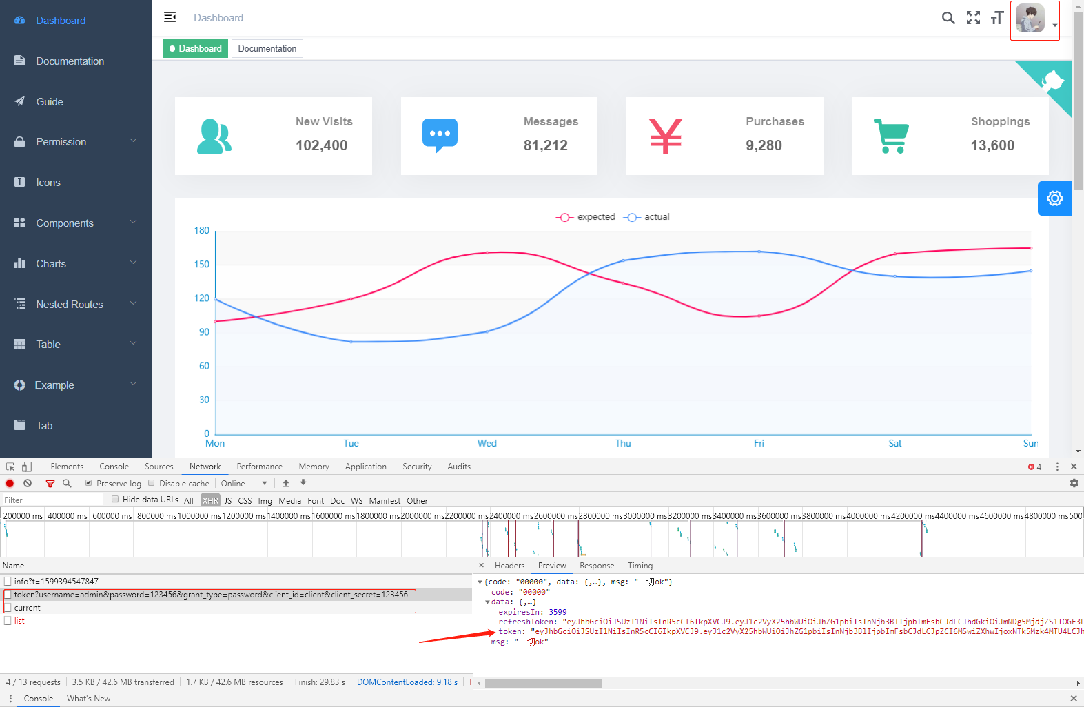Open the font size selector icon
The image size is (1084, 707).
pyautogui.click(x=997, y=18)
